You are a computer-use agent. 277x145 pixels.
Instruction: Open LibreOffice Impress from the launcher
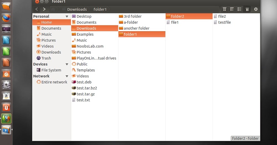pos(6,63)
